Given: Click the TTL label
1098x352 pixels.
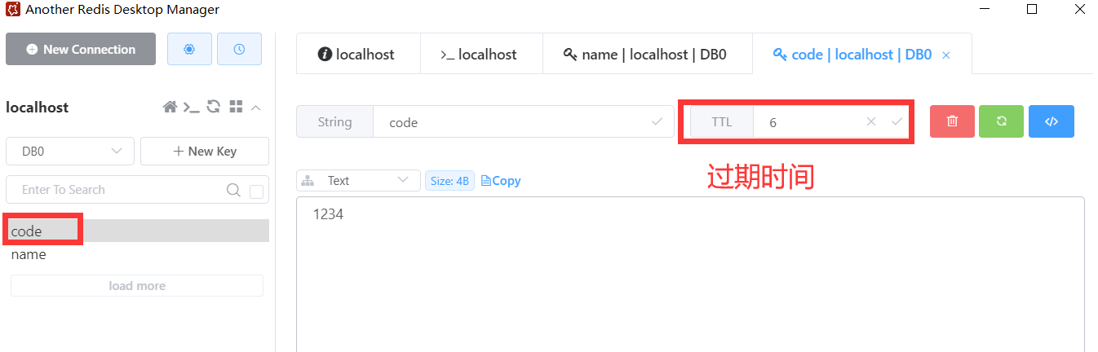Looking at the screenshot, I should (x=722, y=122).
